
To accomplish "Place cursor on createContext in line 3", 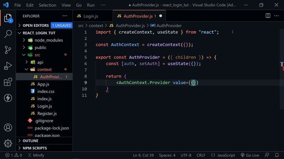I will pyautogui.click(x=164, y=45).
